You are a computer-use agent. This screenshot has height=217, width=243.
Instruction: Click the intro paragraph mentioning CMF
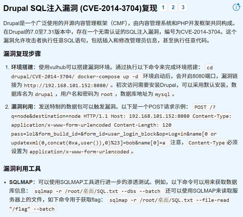(x=120, y=32)
